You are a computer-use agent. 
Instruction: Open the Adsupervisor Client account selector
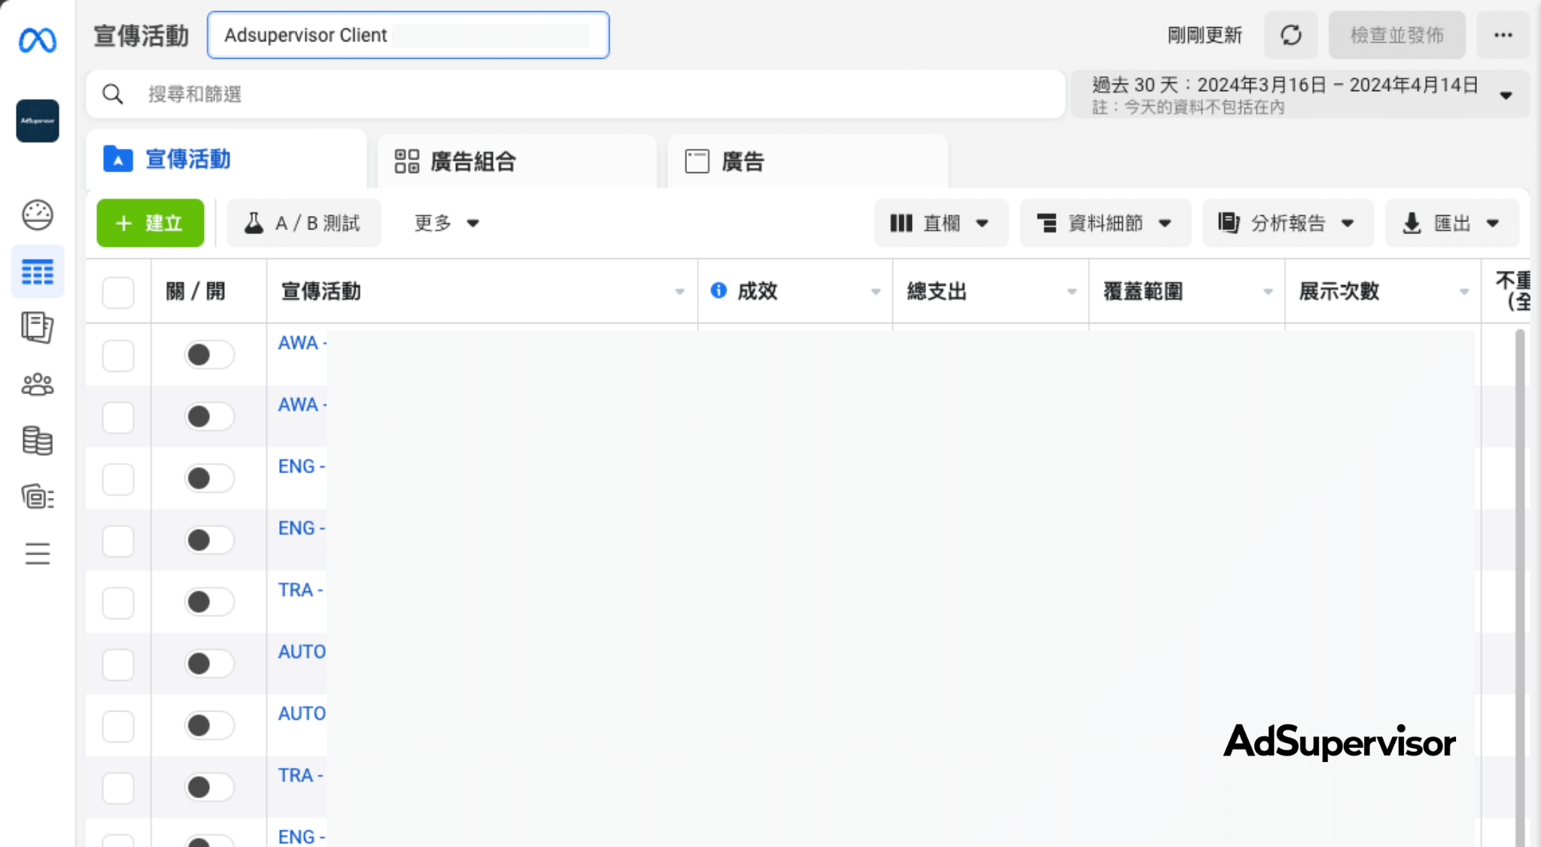pyautogui.click(x=408, y=35)
